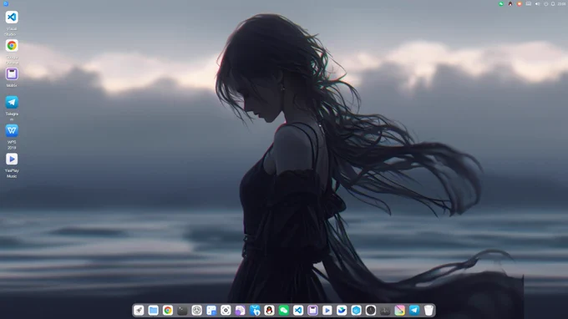Open the blue grid app in dock
This screenshot has height=319, width=568.
tap(211, 311)
